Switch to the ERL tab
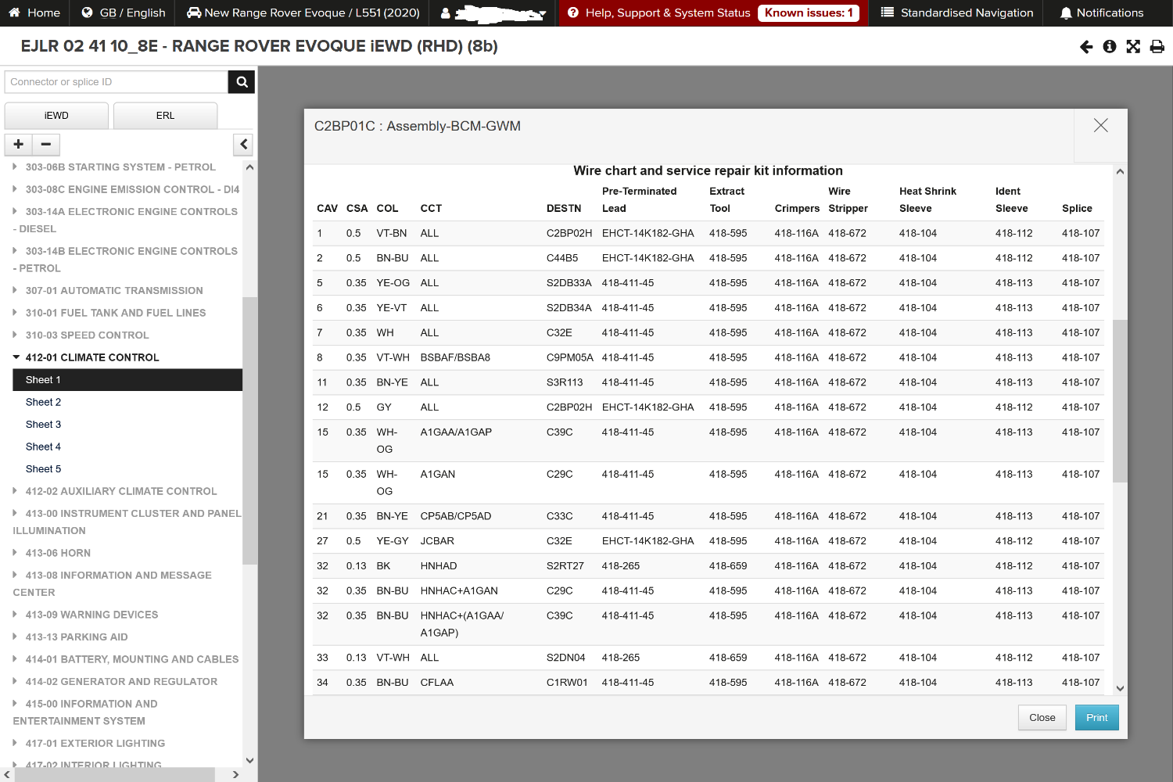Image resolution: width=1173 pixels, height=782 pixels. [x=165, y=116]
